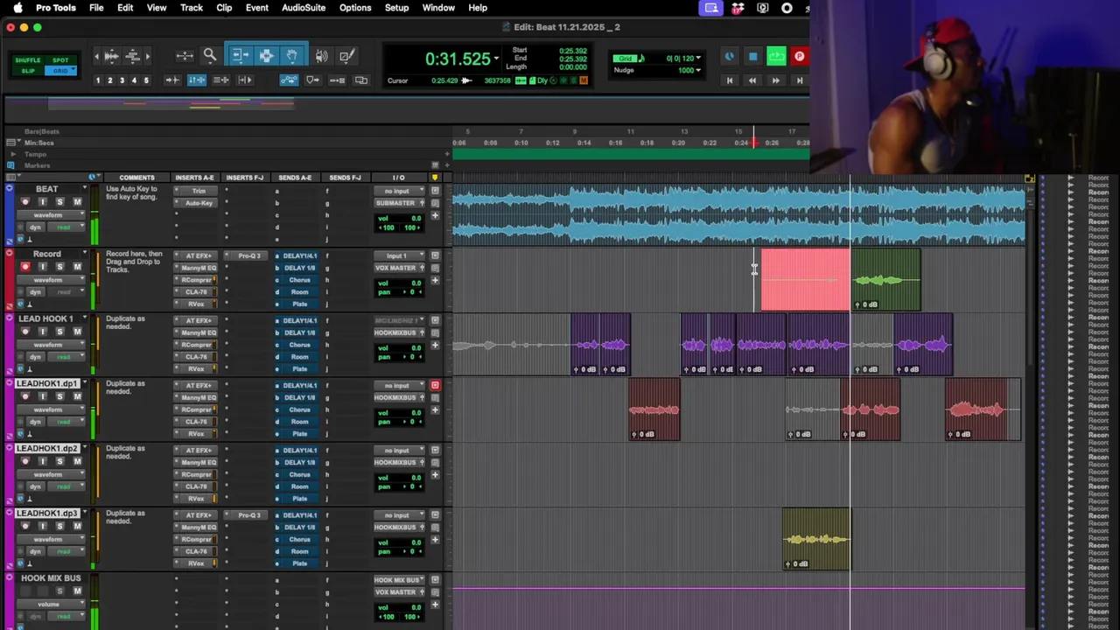1120x630 pixels.
Task: Mute the LEAD HOOK 1 track
Action: click(x=77, y=332)
